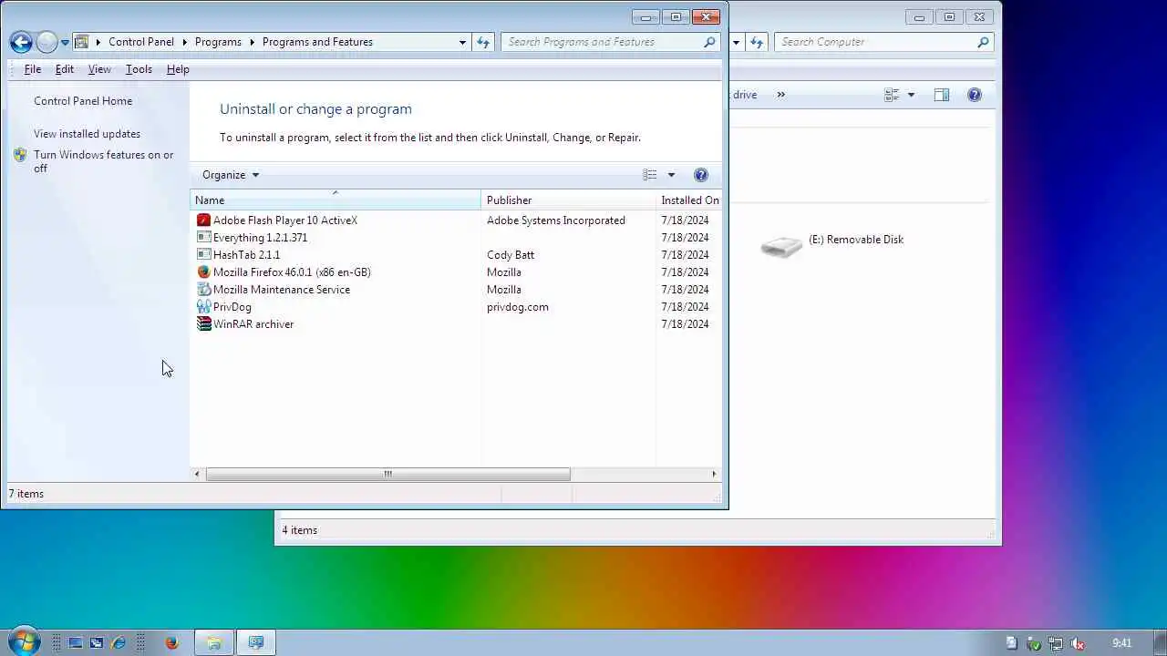
Task: Click the taskbar clock showing 9:41
Action: (1122, 643)
